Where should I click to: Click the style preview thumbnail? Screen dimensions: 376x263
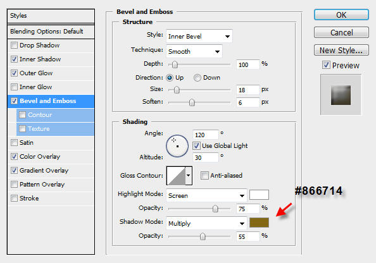[341, 95]
